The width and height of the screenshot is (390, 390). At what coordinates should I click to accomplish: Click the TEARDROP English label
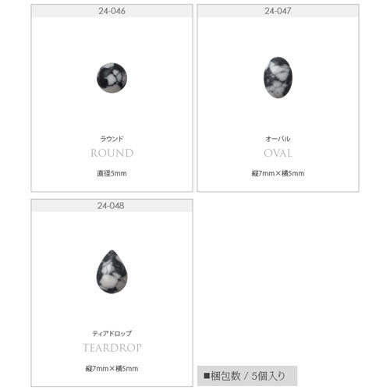click(x=112, y=348)
